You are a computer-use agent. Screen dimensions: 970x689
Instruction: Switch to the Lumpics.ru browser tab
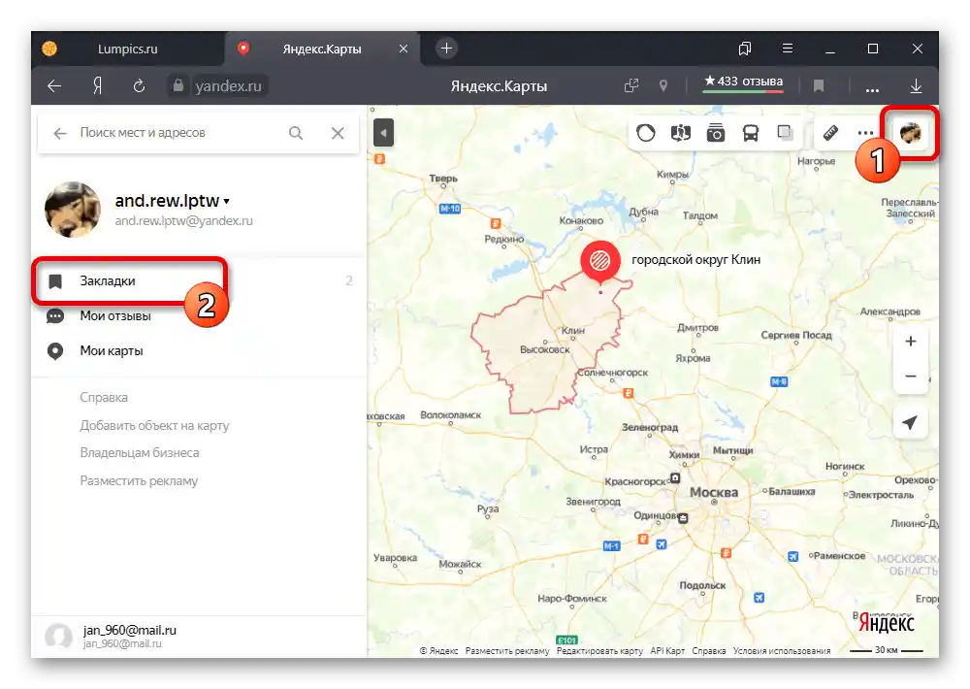(x=126, y=48)
